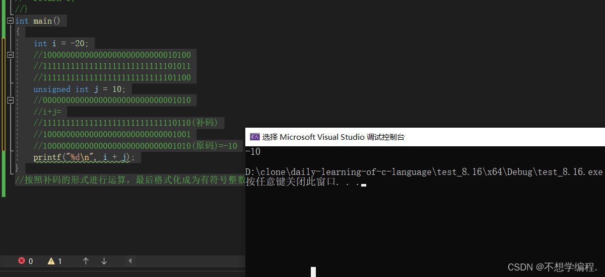Click the '按任意键关闭此窗口' console message
This screenshot has width=605, height=277.
coord(303,182)
